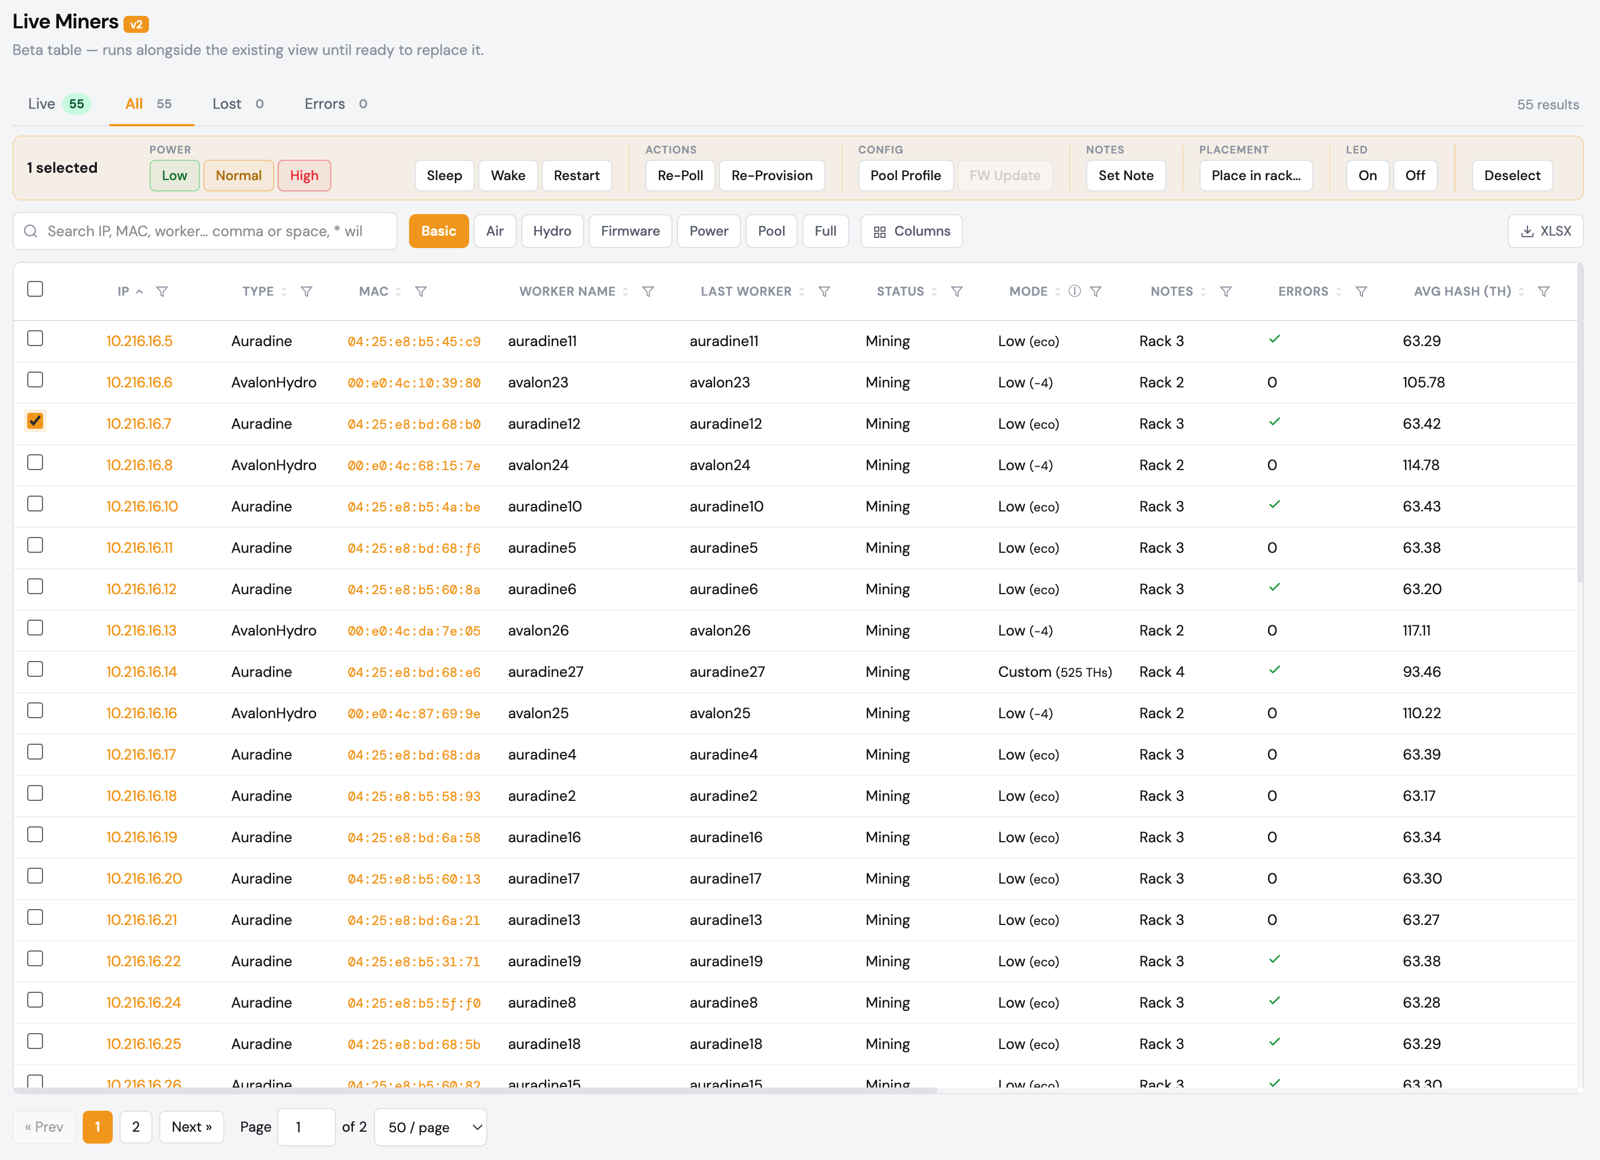The width and height of the screenshot is (1600, 1160).
Task: Open Pool Profile config
Action: [x=905, y=176]
